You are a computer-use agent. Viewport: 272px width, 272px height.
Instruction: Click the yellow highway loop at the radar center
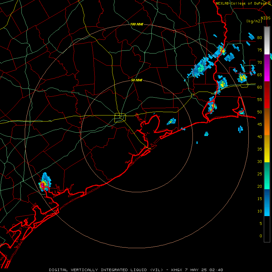tap(120, 118)
